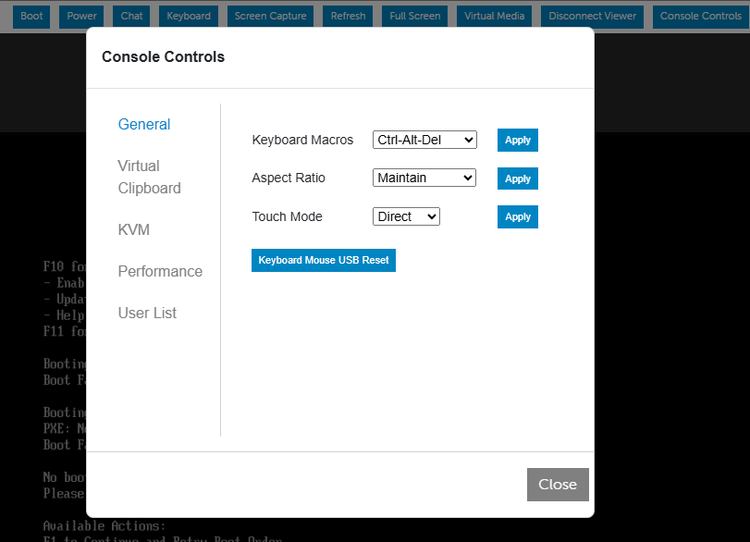Screen dimensions: 750x542
Task: Open the Chat button in toolbar
Action: (x=132, y=16)
